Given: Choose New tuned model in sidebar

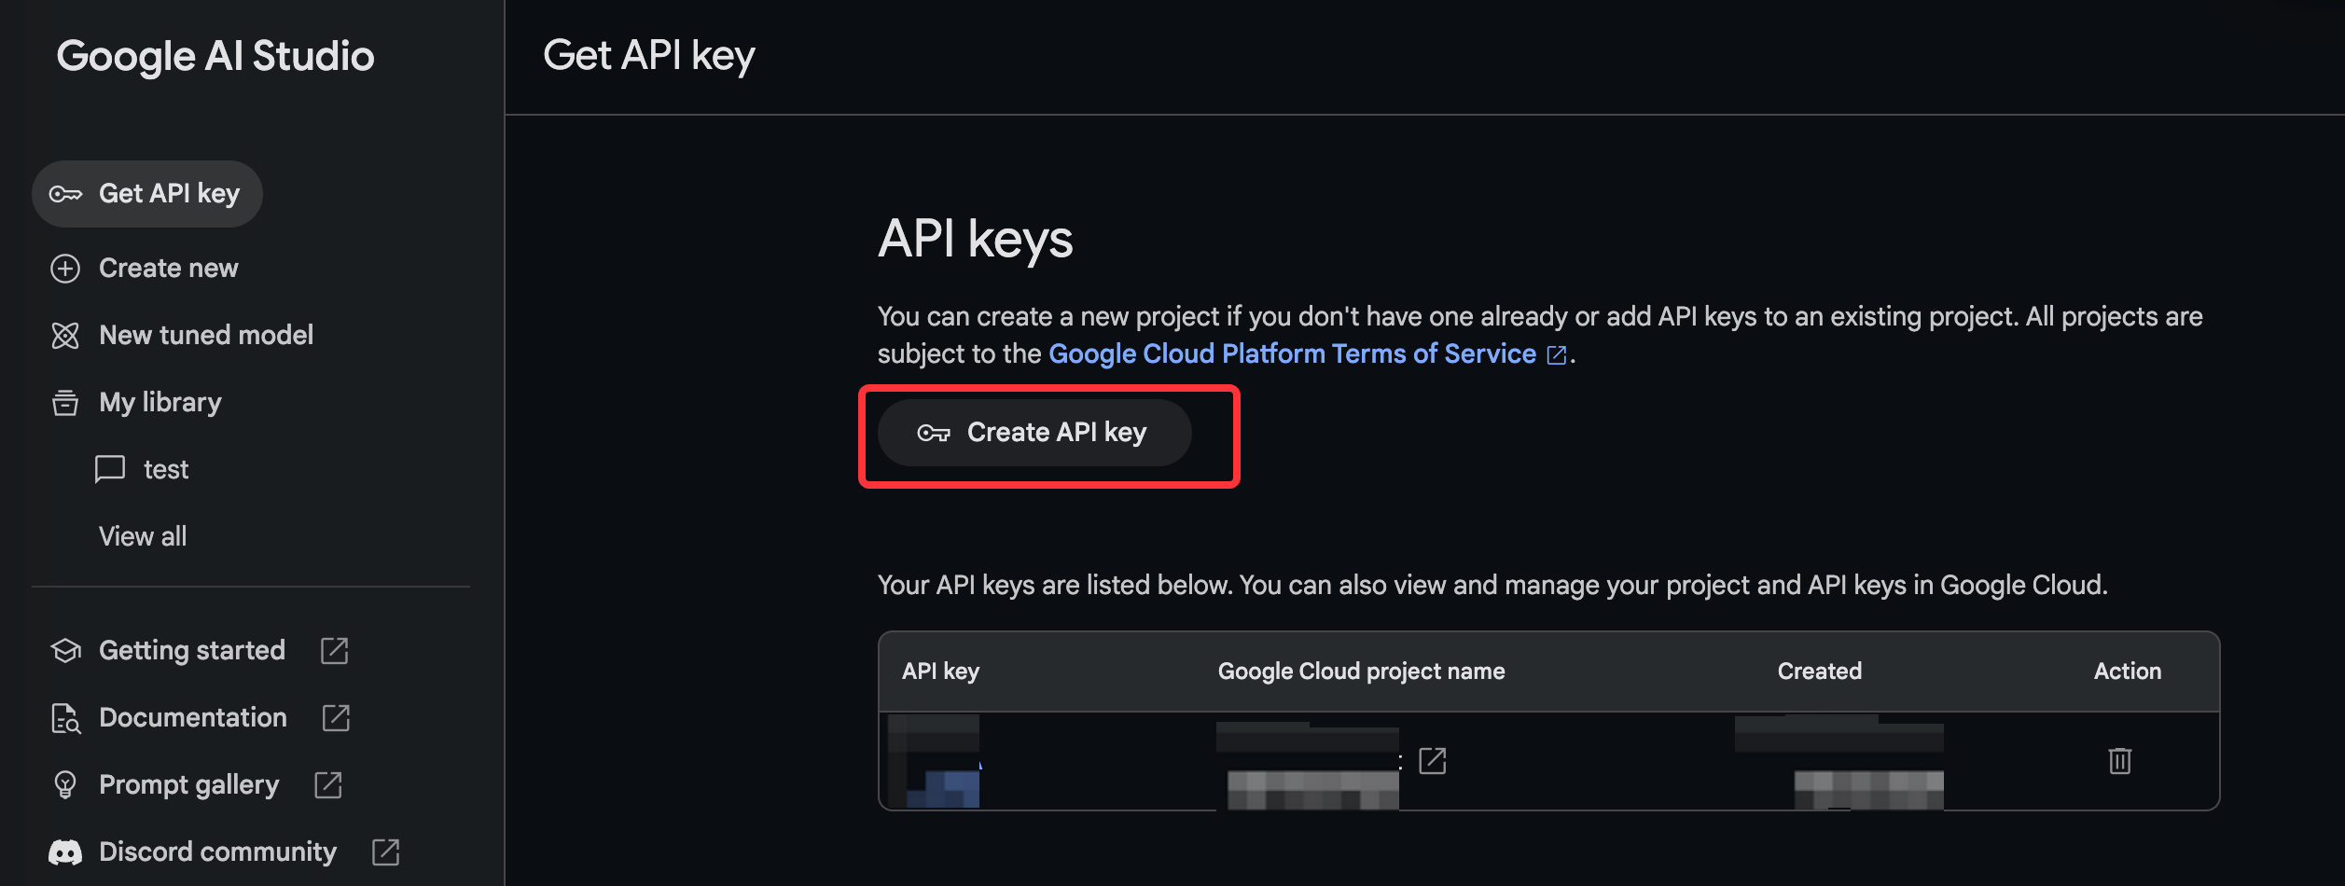Looking at the screenshot, I should (x=206, y=336).
